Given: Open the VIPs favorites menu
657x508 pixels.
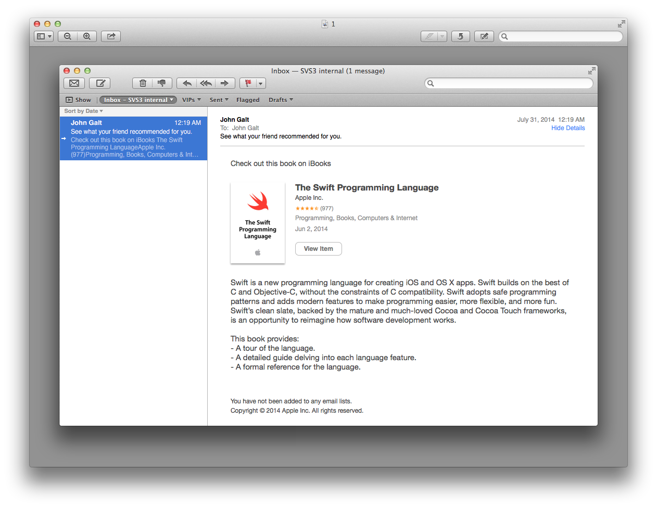Looking at the screenshot, I should pos(191,100).
